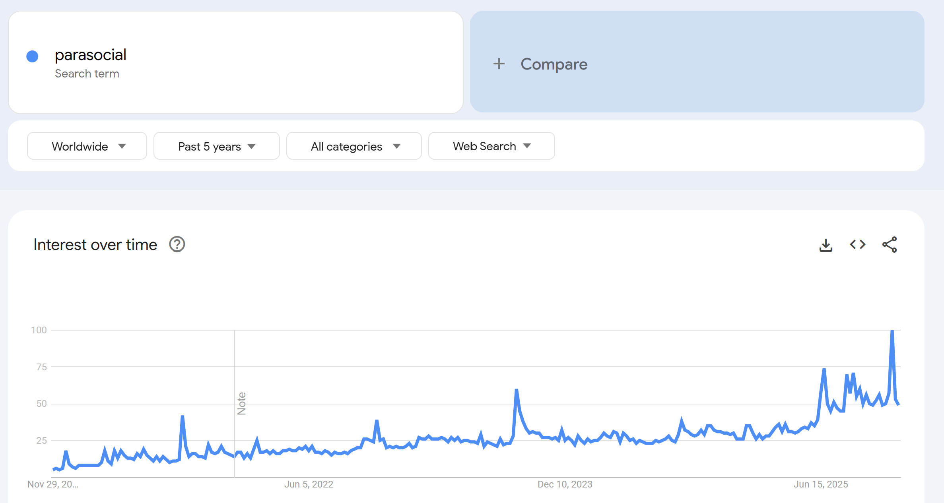Click the plus icon beside Compare
Viewport: 944px width, 503px height.
(x=499, y=64)
